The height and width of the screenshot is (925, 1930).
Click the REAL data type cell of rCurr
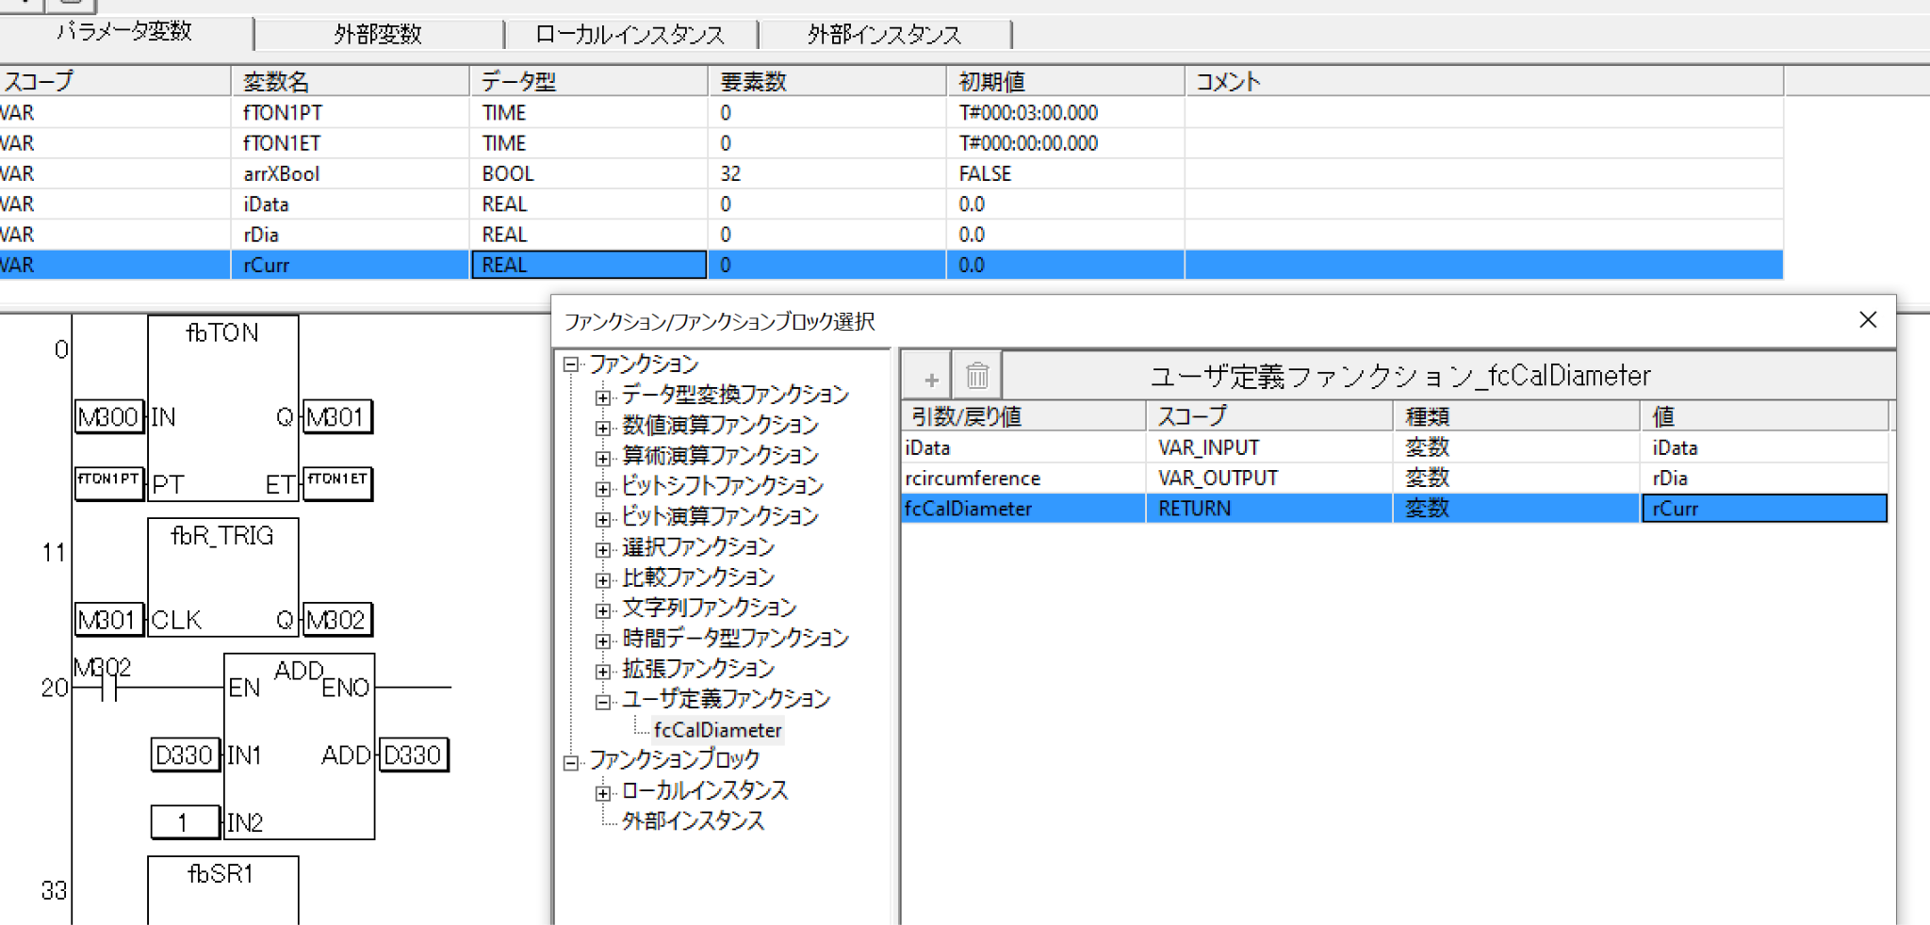pyautogui.click(x=588, y=266)
